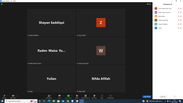Click the Leave Room button

[x=147, y=97]
